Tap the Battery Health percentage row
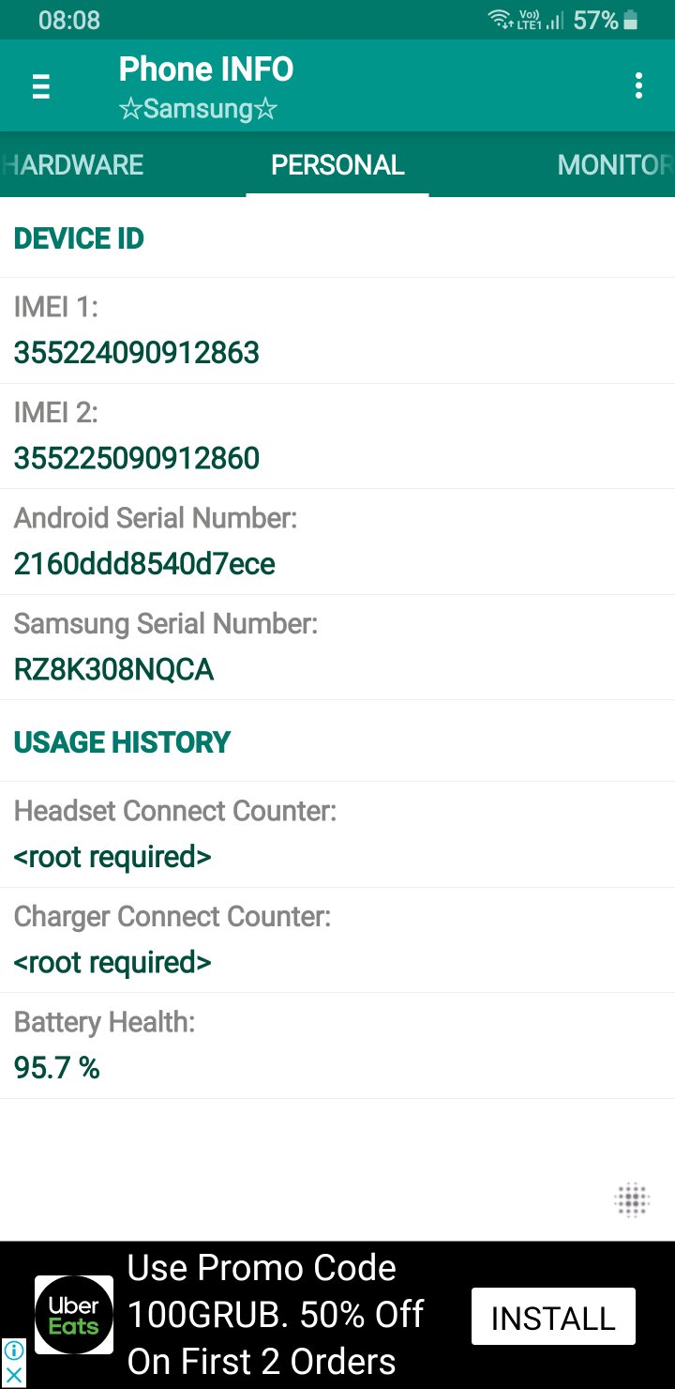The width and height of the screenshot is (675, 1389). 337,1046
